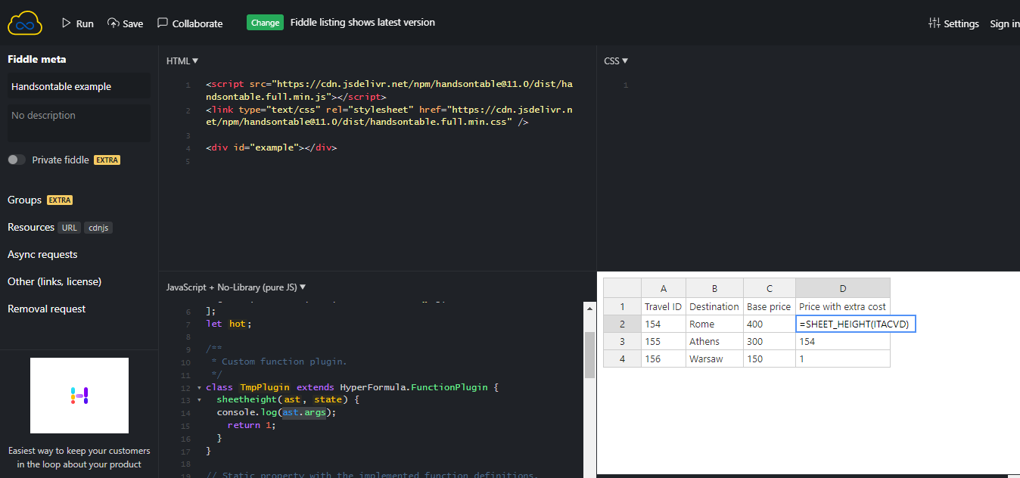The height and width of the screenshot is (478, 1020).
Task: Click the URL tag in Resources
Action: 70,228
